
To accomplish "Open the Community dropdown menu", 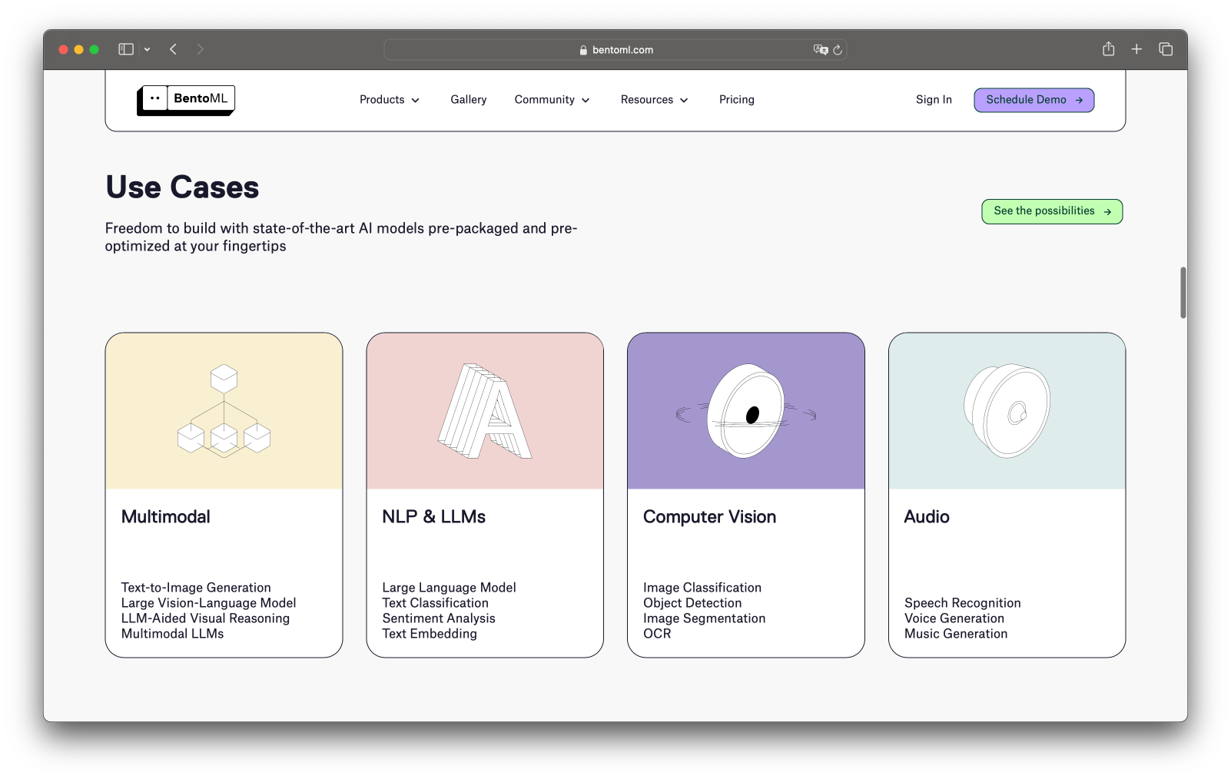I will coord(552,100).
